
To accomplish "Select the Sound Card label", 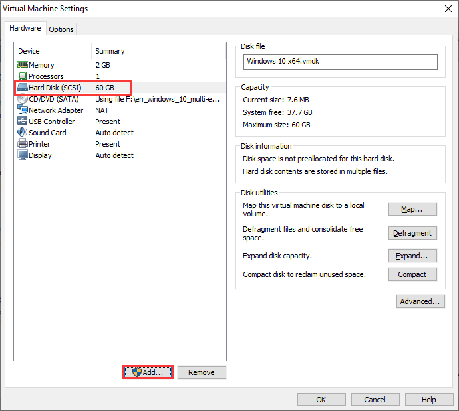I will (47, 133).
